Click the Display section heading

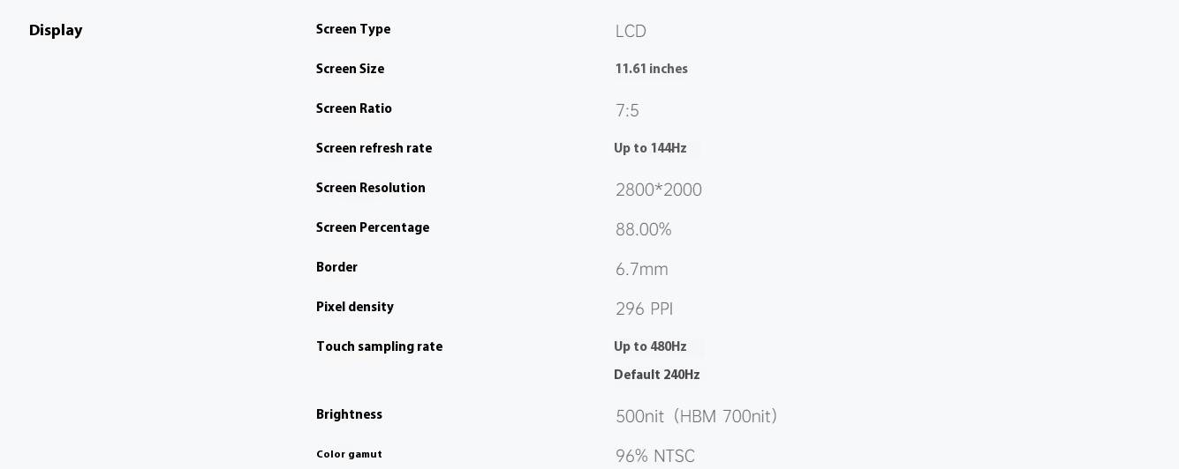click(56, 31)
